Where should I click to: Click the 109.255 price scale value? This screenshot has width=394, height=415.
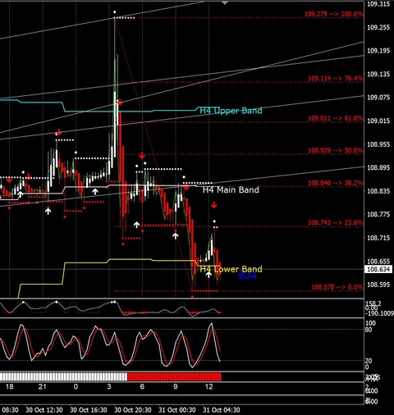(378, 27)
